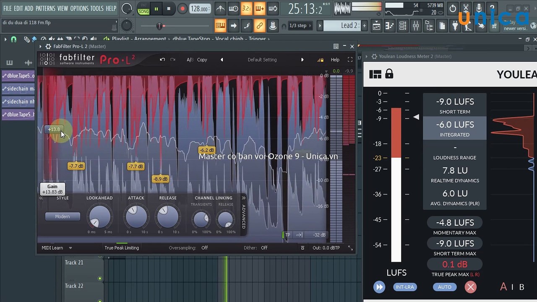Open the Mixer view icon

[x=416, y=26]
